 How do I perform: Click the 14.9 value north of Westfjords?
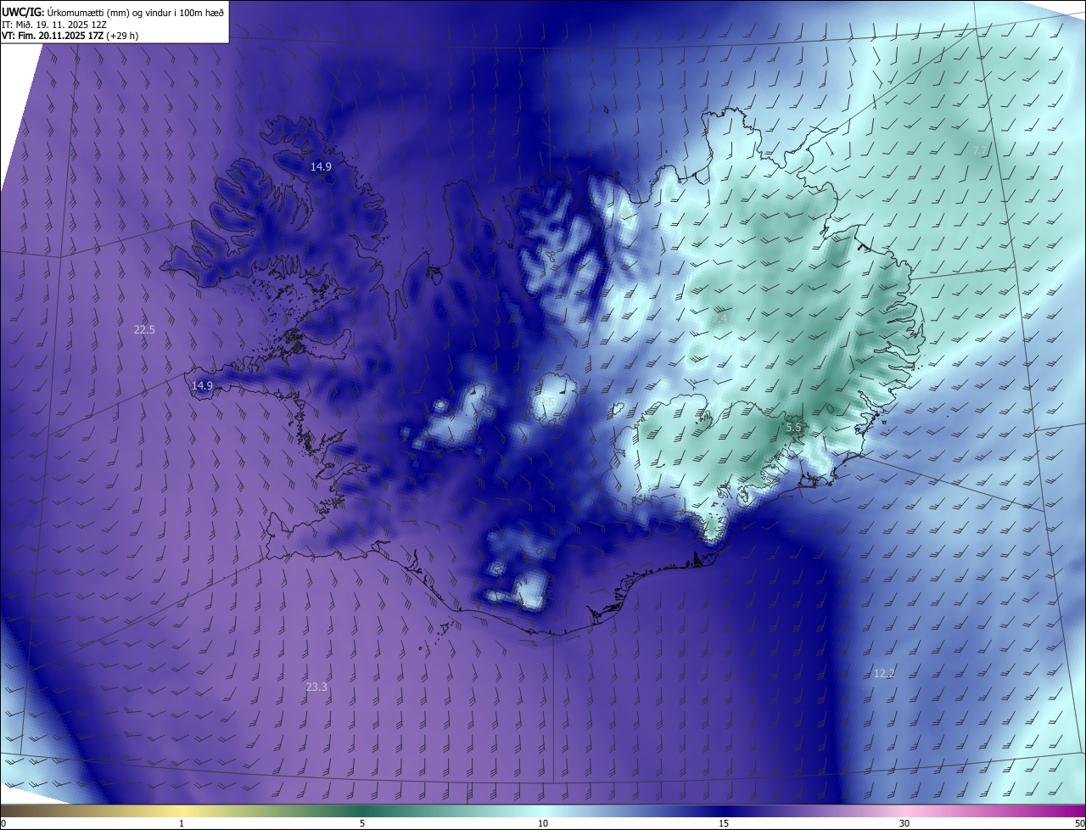[x=321, y=166]
